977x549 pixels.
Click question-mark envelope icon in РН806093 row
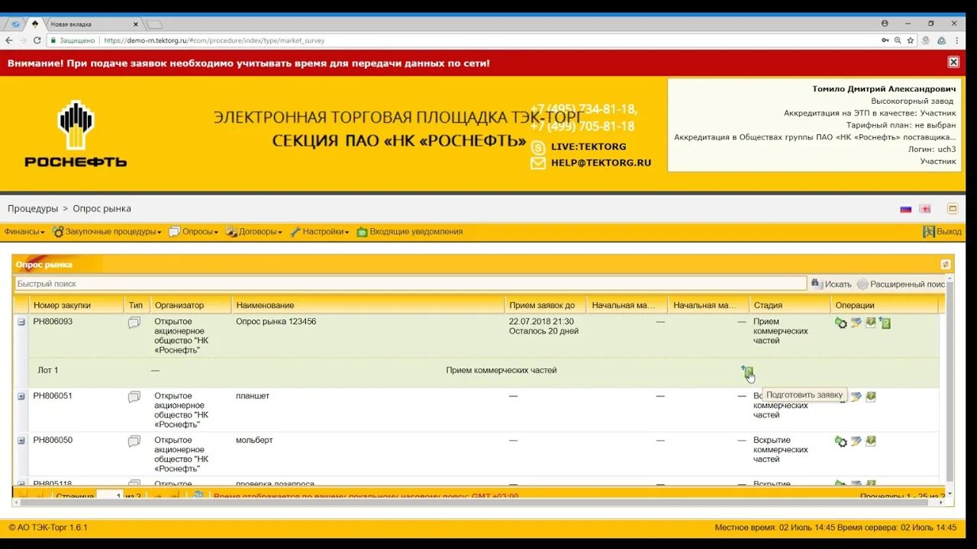[870, 323]
